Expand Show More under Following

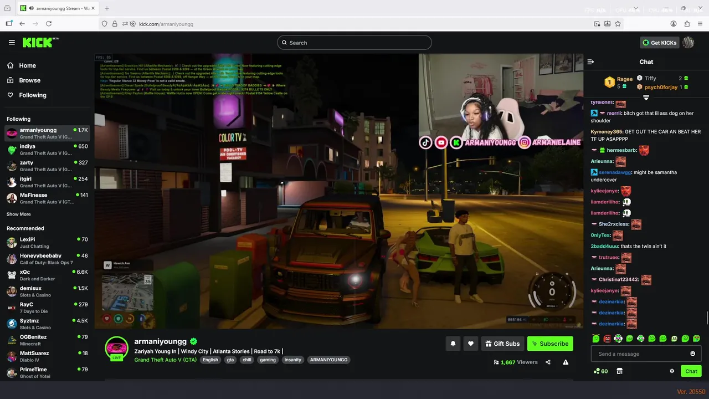[19, 214]
